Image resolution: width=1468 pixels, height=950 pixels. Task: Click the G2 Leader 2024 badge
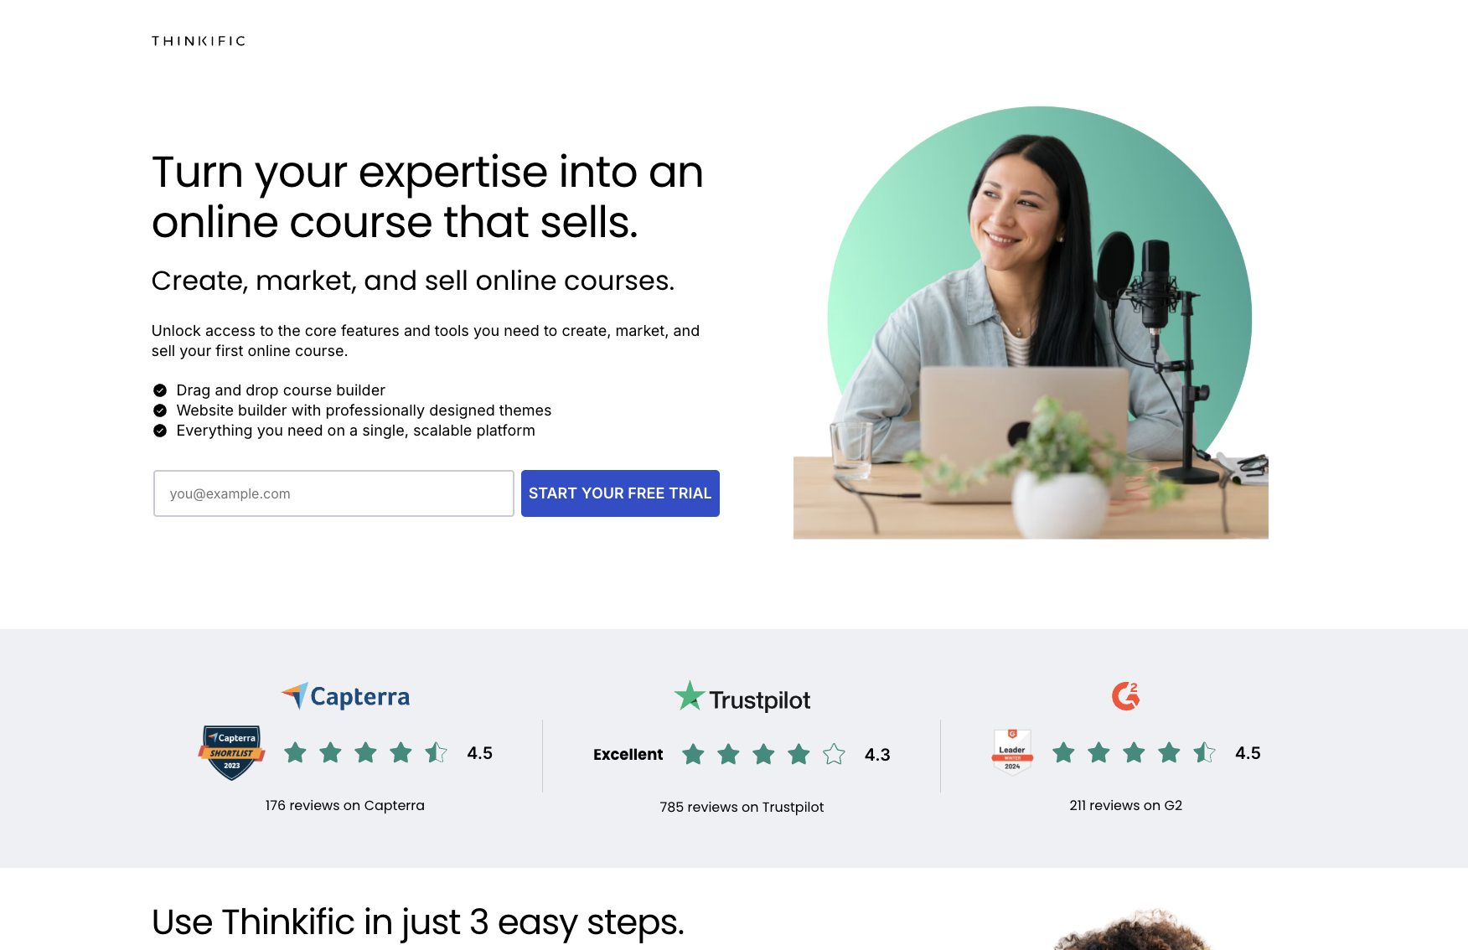tap(1012, 751)
